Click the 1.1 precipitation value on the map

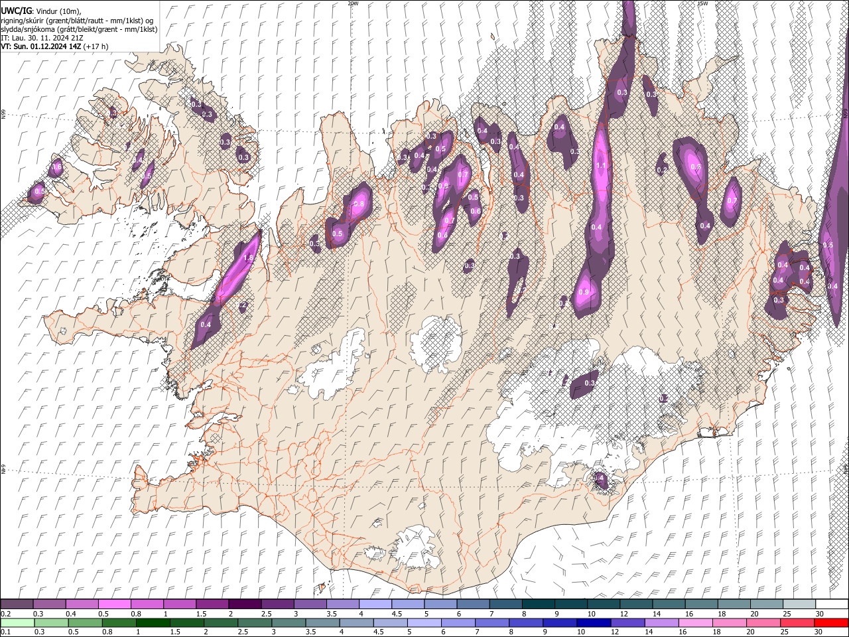coord(602,166)
